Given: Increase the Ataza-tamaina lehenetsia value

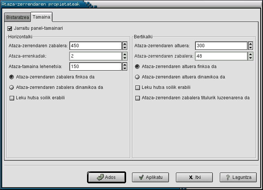Looking at the screenshot, I should pos(125,65).
